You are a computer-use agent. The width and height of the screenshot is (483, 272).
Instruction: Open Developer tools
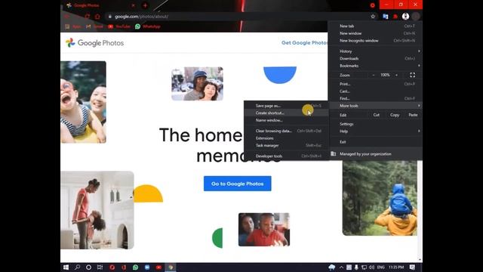click(x=285, y=156)
